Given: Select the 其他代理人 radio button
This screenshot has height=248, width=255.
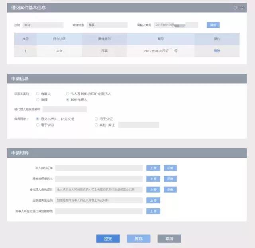Looking at the screenshot, I should tap(67, 99).
